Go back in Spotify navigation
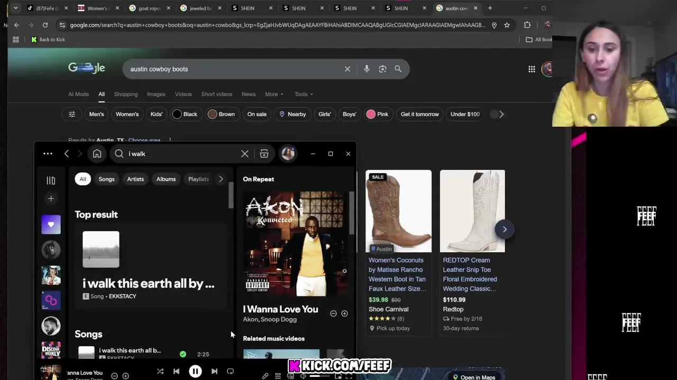This screenshot has height=380, width=677. (x=67, y=154)
